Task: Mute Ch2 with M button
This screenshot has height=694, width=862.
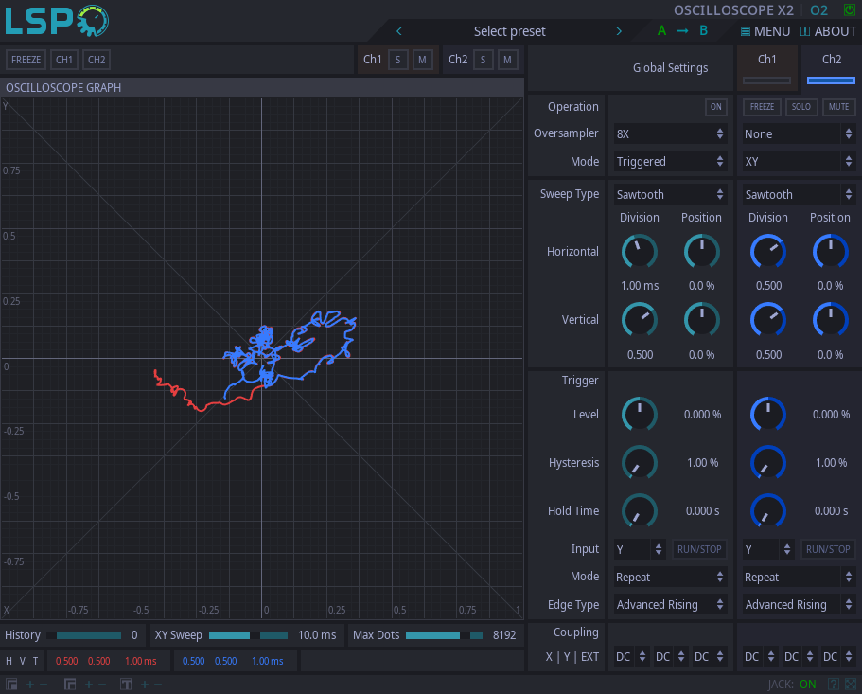Action: [507, 60]
